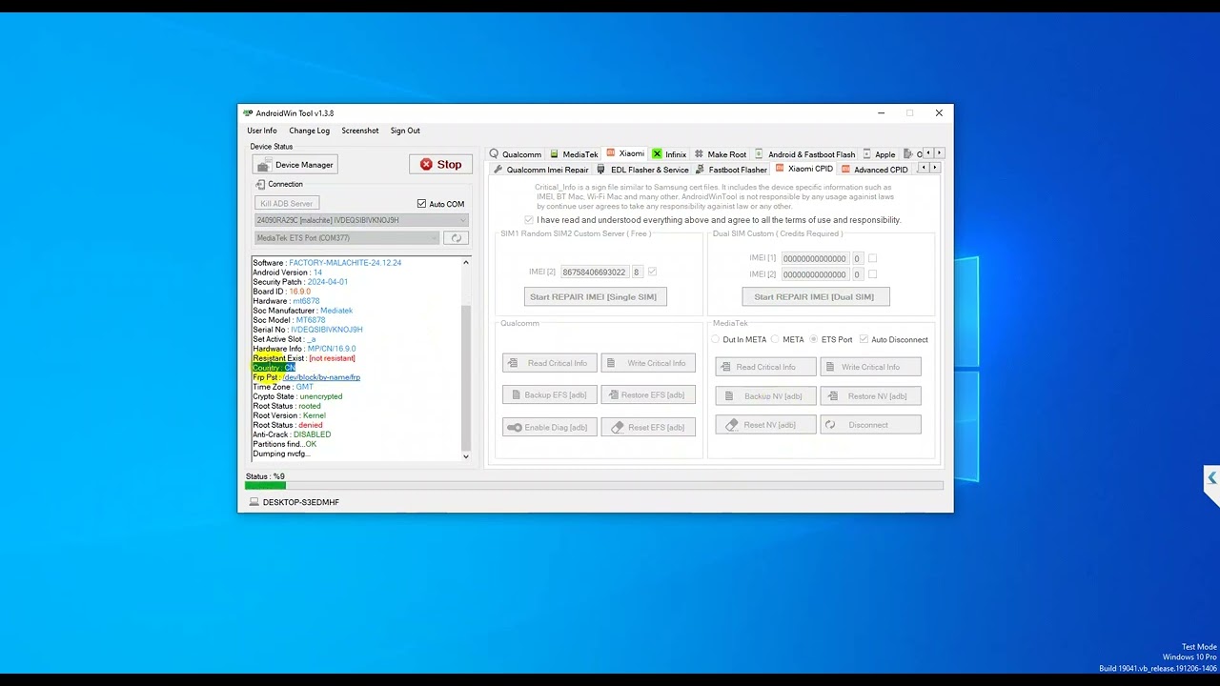Open Device Manager
Image resolution: width=1220 pixels, height=686 pixels.
tap(295, 165)
